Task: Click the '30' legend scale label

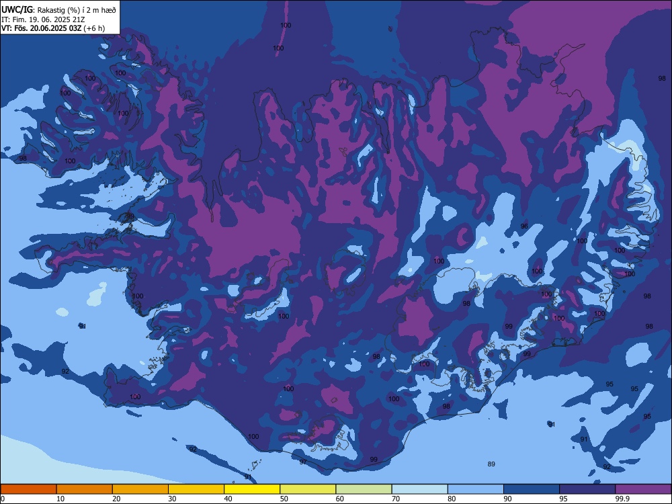Action: (172, 499)
